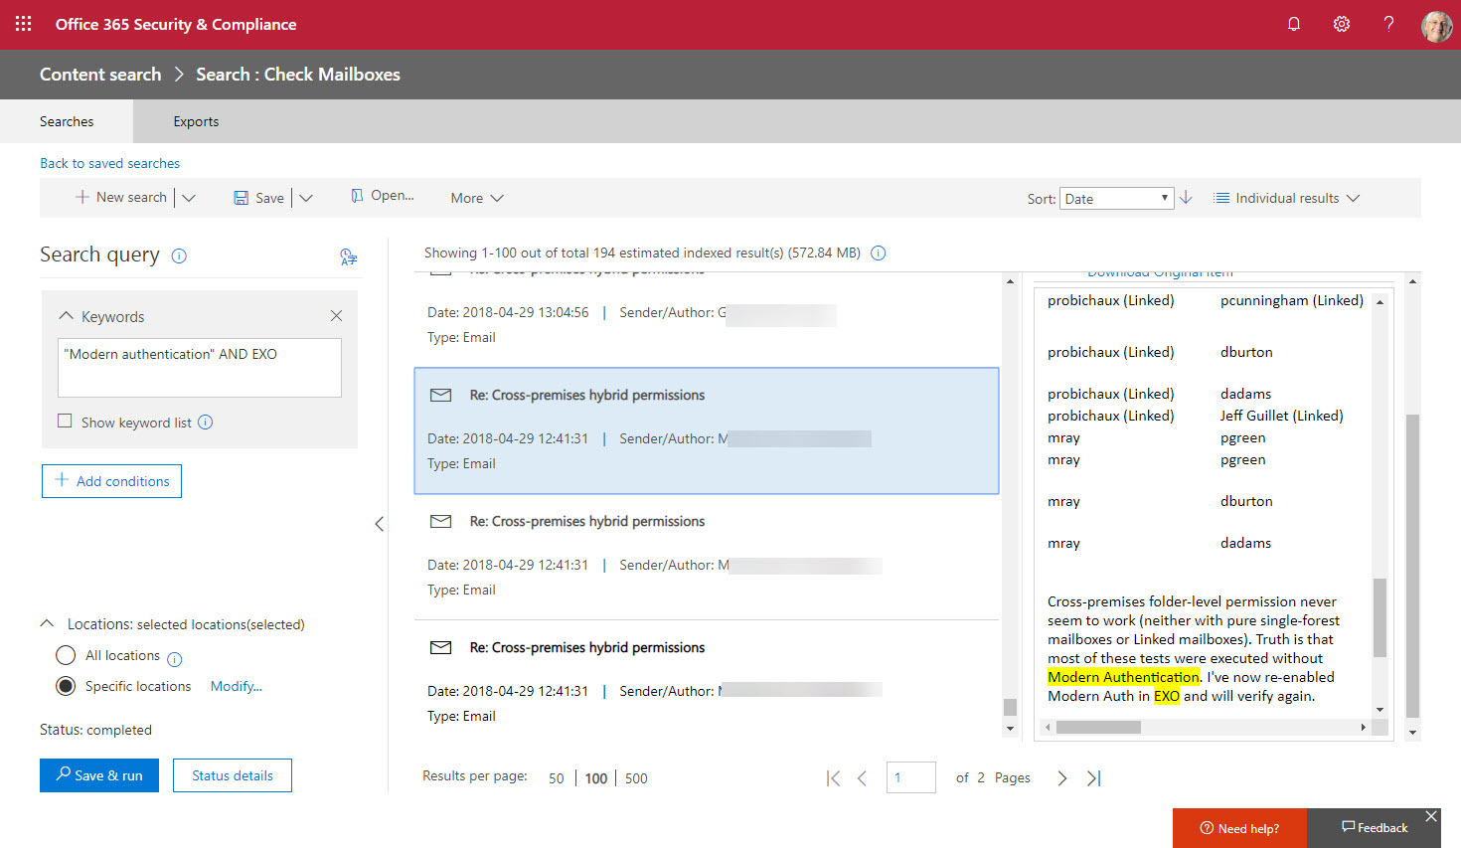Collapse the Locations section

(47, 623)
